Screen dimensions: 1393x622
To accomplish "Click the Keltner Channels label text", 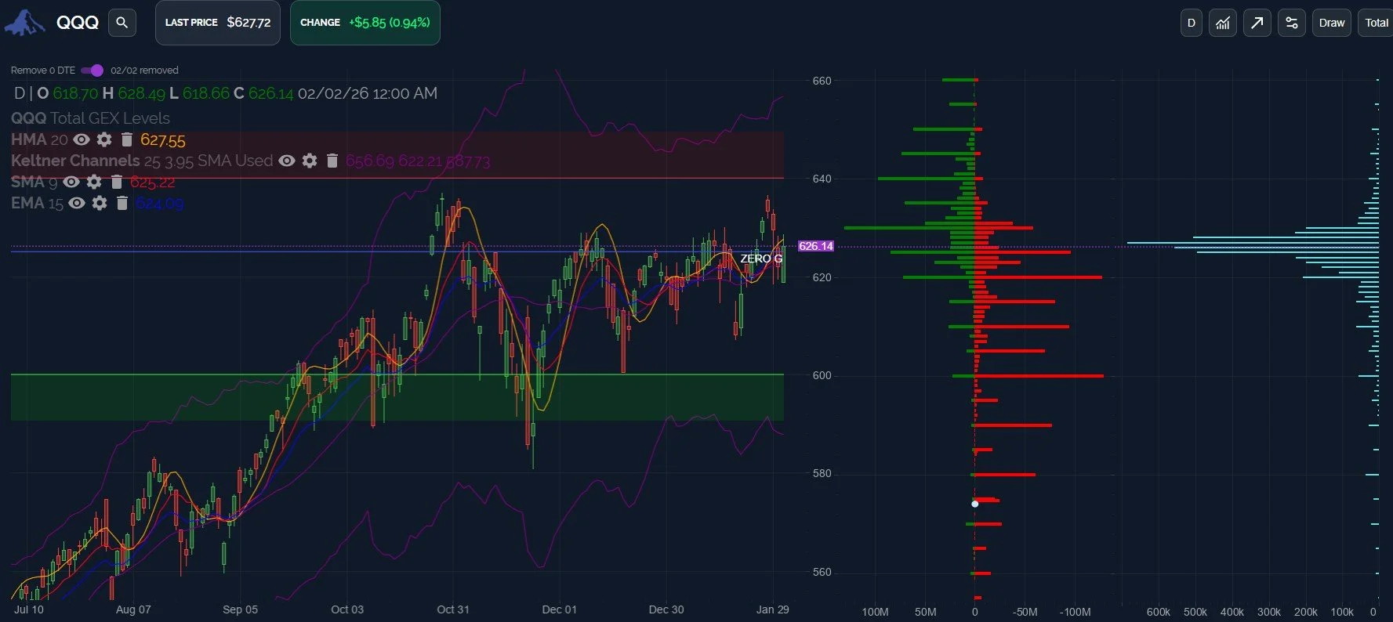I will [75, 161].
